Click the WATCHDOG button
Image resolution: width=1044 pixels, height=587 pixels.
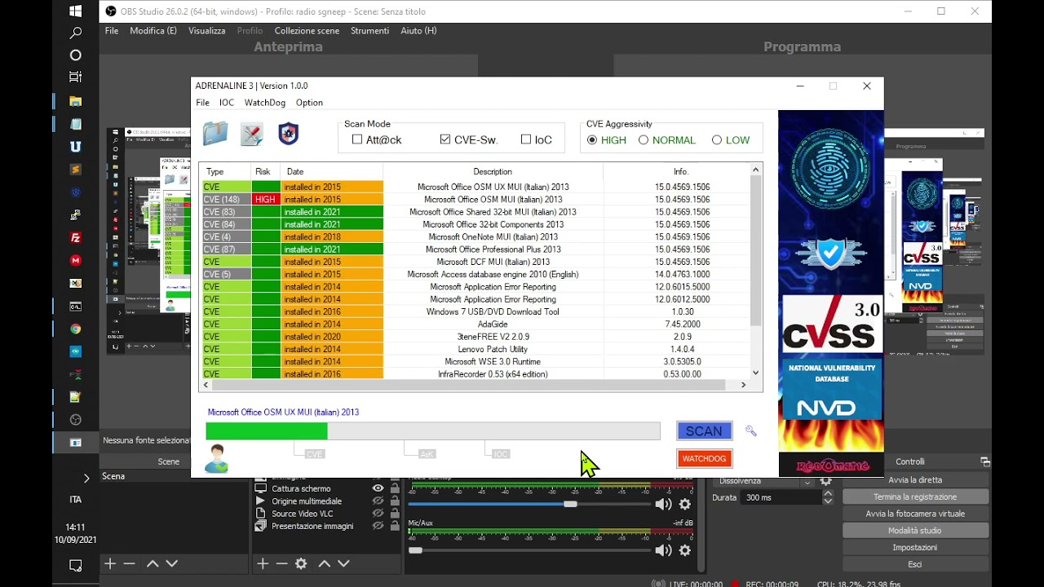(704, 459)
